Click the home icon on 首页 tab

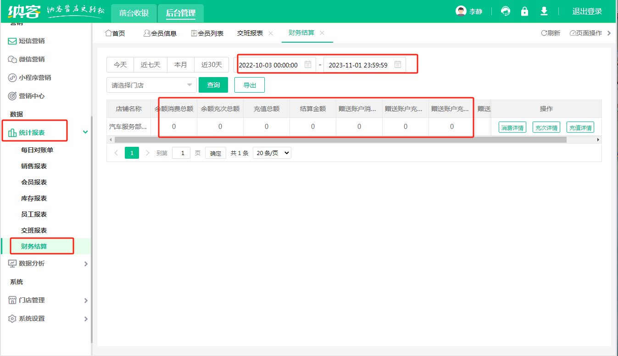pyautogui.click(x=108, y=33)
